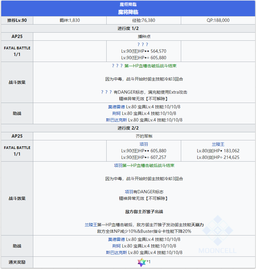Open 荆轲 link in first 助战 section
This screenshot has width=256, height=269.
tap(116, 113)
